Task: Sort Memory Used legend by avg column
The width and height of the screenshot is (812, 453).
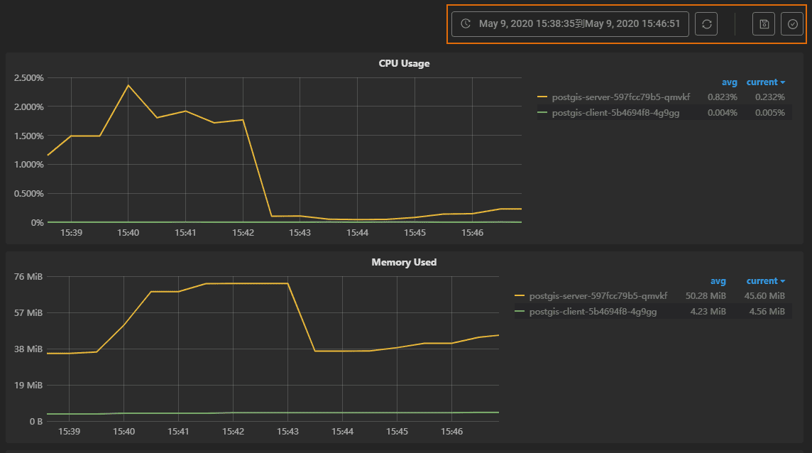Action: pyautogui.click(x=718, y=281)
